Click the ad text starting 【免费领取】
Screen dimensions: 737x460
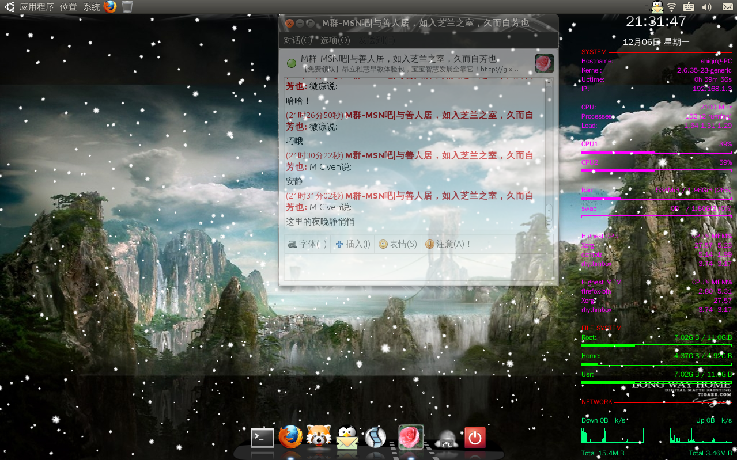pyautogui.click(x=411, y=69)
